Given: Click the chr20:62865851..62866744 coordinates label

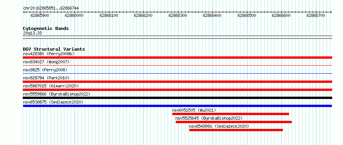Looking at the screenshot, I should click(x=51, y=8).
